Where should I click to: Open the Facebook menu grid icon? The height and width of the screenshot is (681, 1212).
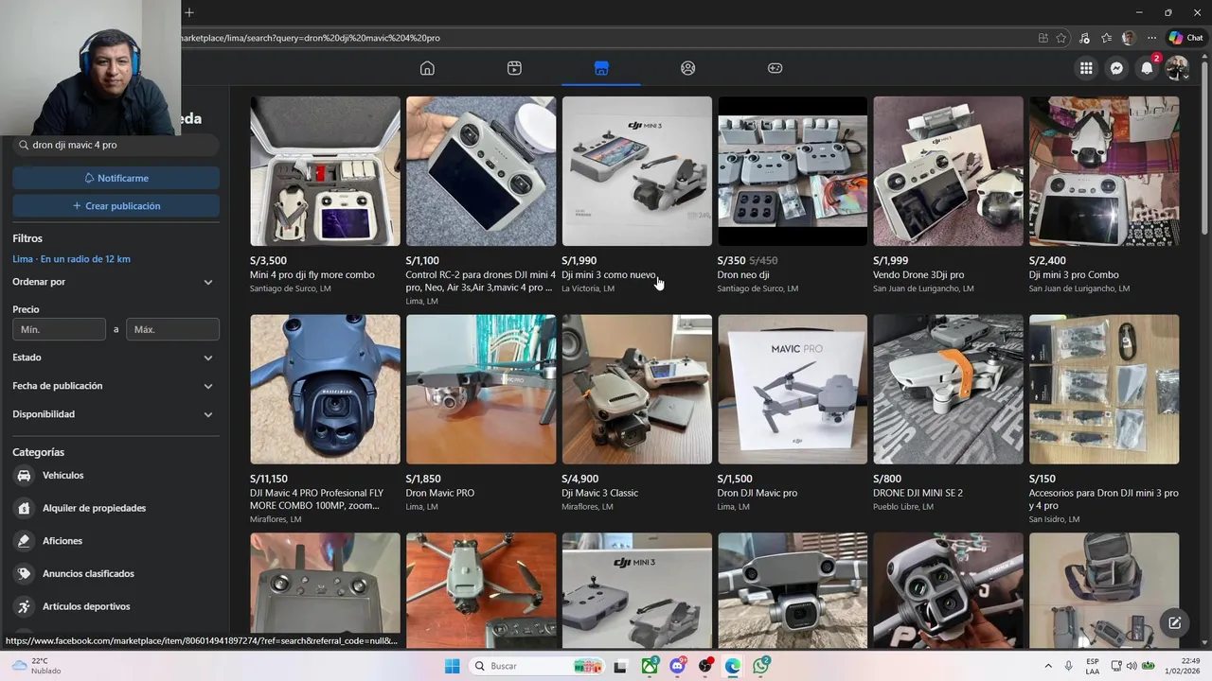[x=1086, y=68]
